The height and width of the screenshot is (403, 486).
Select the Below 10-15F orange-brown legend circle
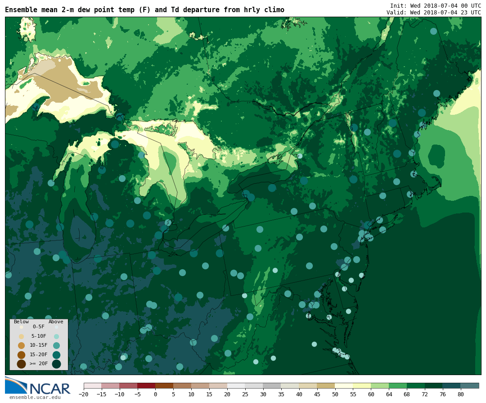(x=22, y=345)
